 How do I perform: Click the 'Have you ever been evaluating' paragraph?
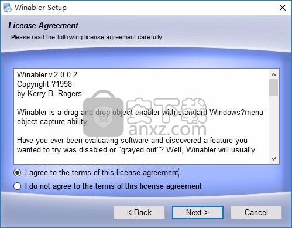pyautogui.click(x=136, y=145)
